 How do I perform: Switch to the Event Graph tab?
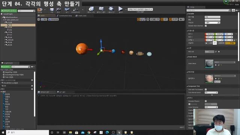[81, 16]
